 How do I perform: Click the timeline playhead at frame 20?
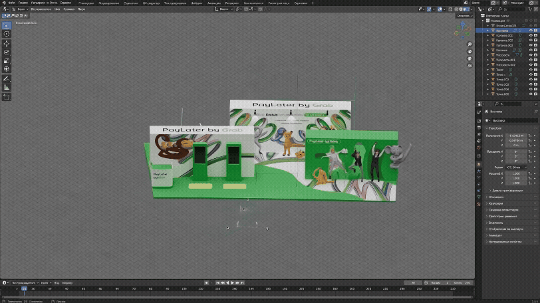[24, 289]
